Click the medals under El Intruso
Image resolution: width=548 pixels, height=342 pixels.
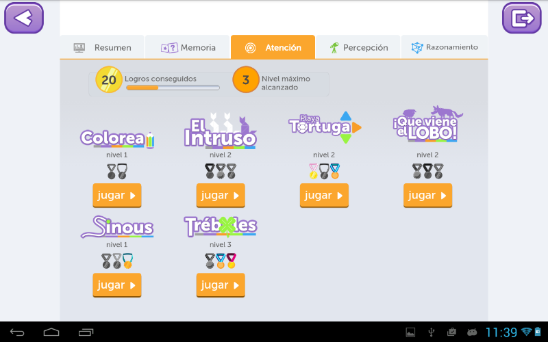(x=221, y=172)
